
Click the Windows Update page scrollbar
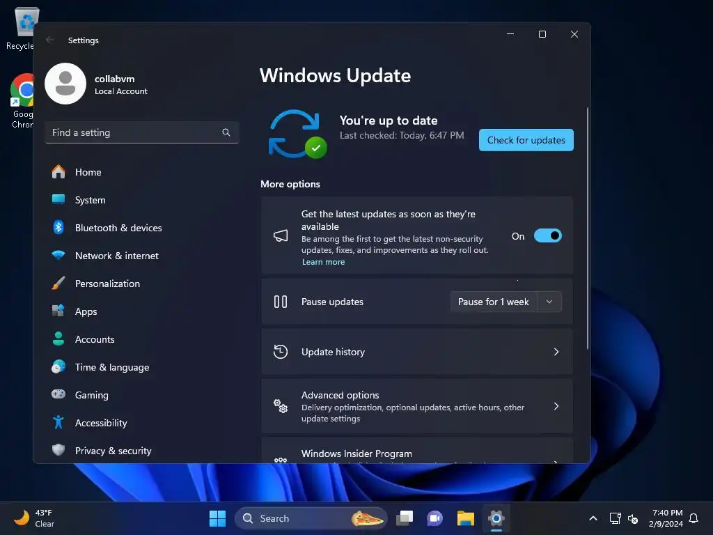(x=588, y=228)
